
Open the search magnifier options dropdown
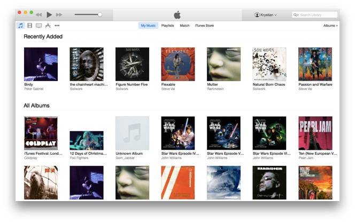[x=296, y=15]
